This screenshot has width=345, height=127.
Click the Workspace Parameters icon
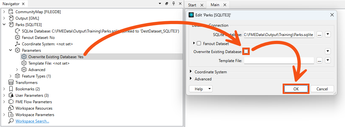point(11,115)
